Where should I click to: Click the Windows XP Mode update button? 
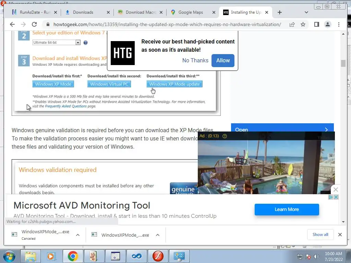[x=174, y=84]
